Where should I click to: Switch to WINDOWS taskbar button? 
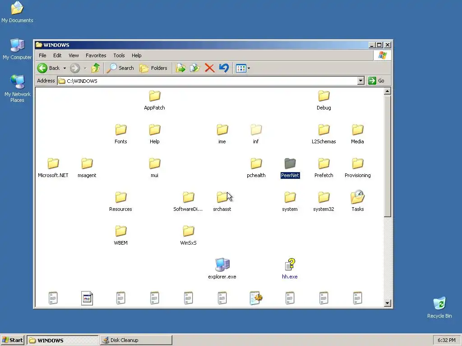[62, 340]
